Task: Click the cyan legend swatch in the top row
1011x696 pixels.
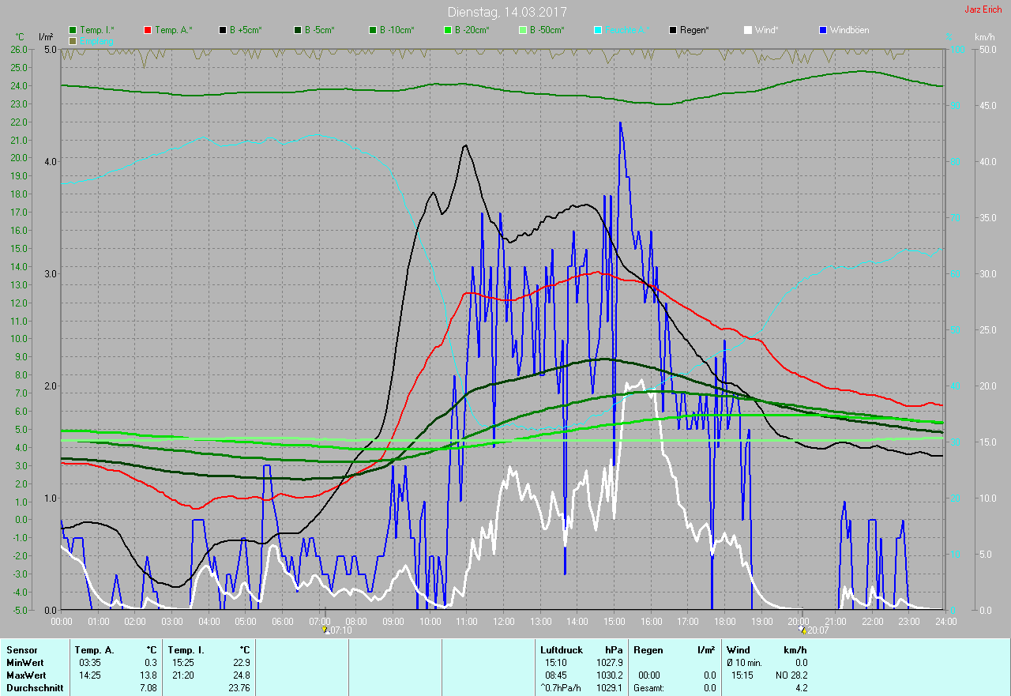Action: pos(598,30)
